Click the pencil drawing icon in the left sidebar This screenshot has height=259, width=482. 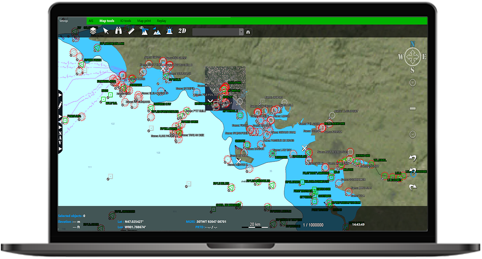(60, 105)
